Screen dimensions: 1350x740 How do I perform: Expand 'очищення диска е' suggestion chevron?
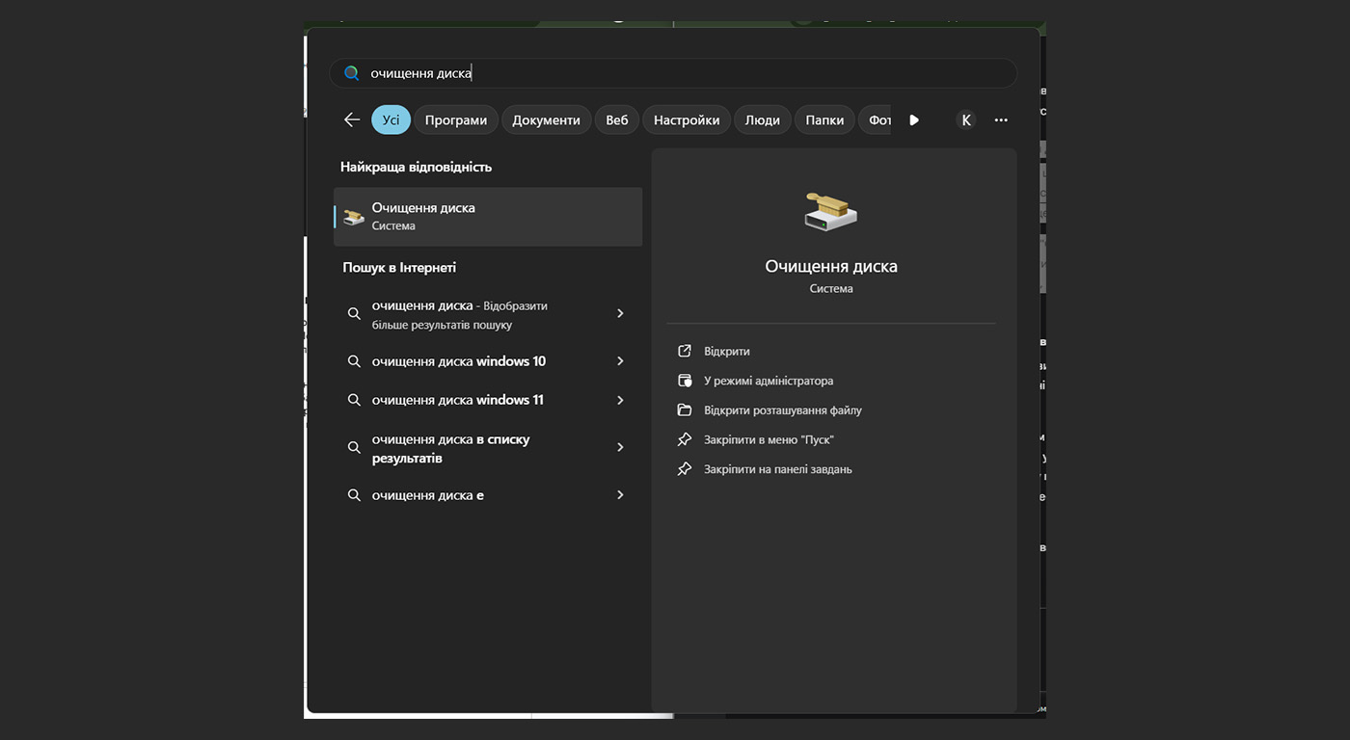[620, 495]
